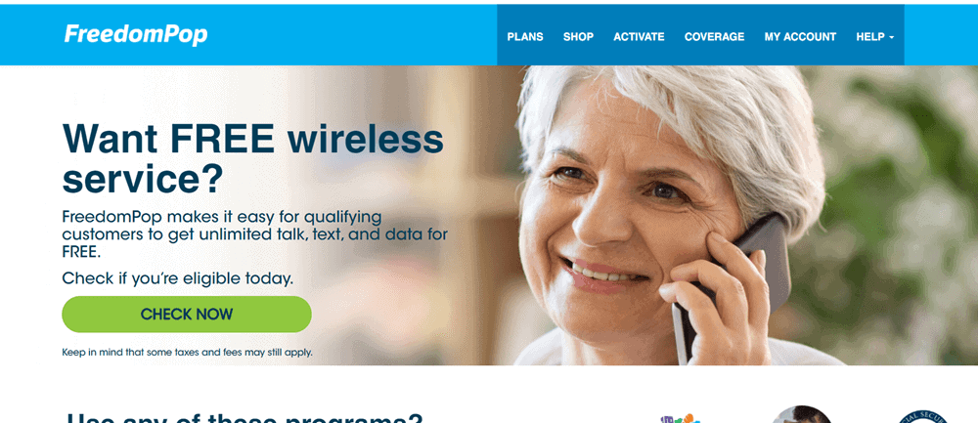
Task: Open the COVERAGE page
Action: point(714,37)
